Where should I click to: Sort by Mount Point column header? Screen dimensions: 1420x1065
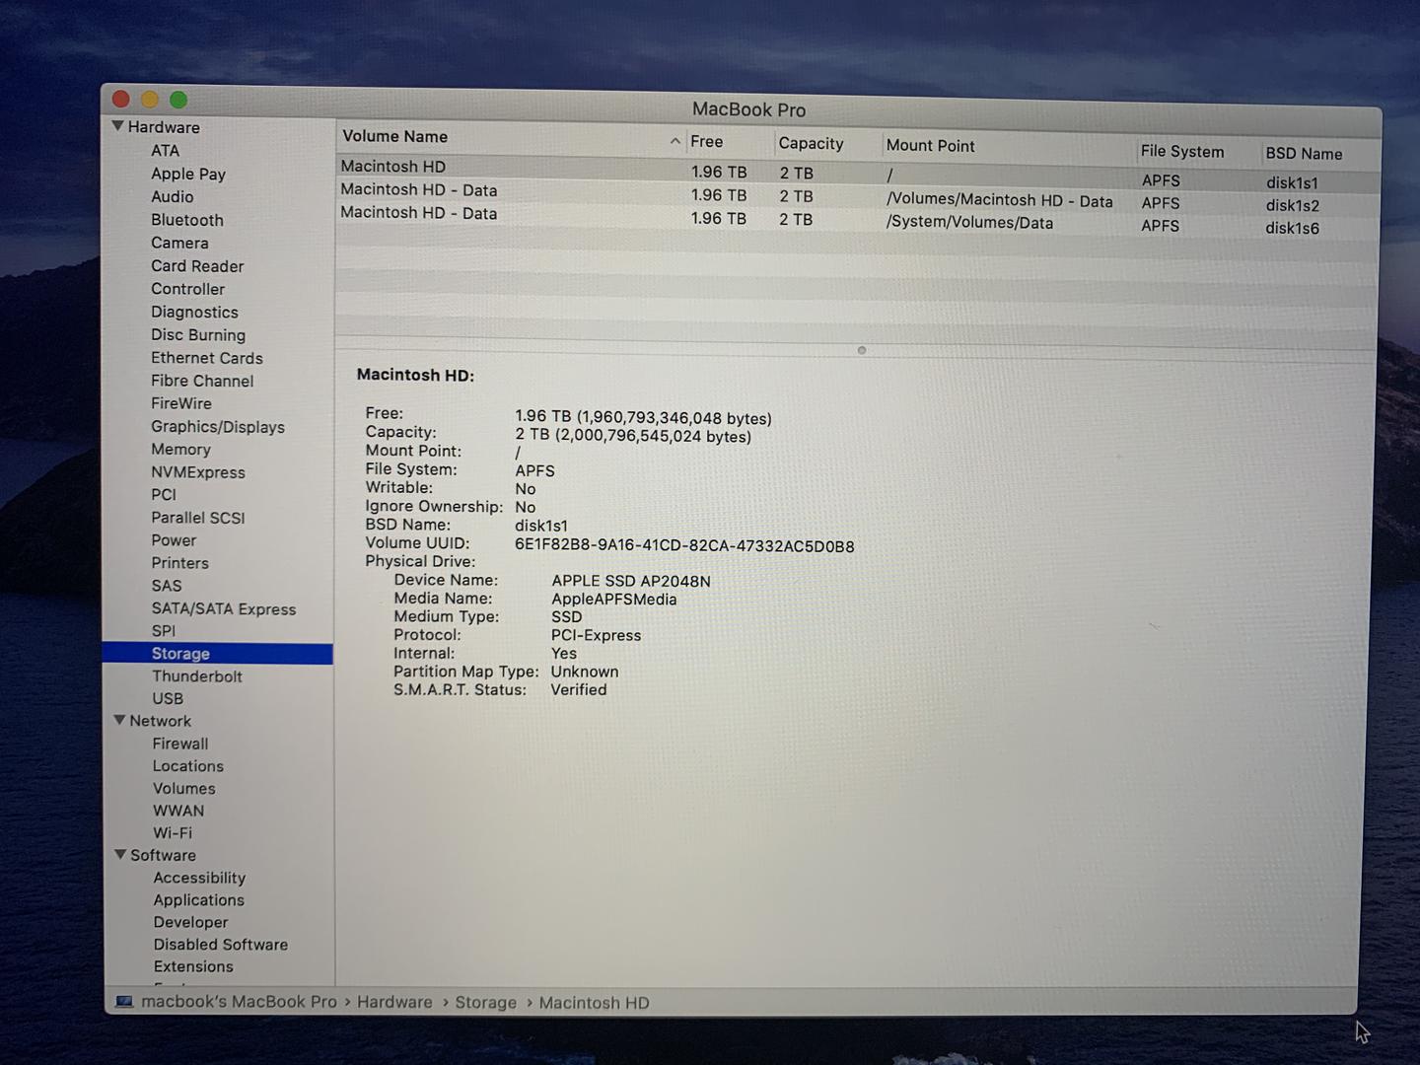931,145
